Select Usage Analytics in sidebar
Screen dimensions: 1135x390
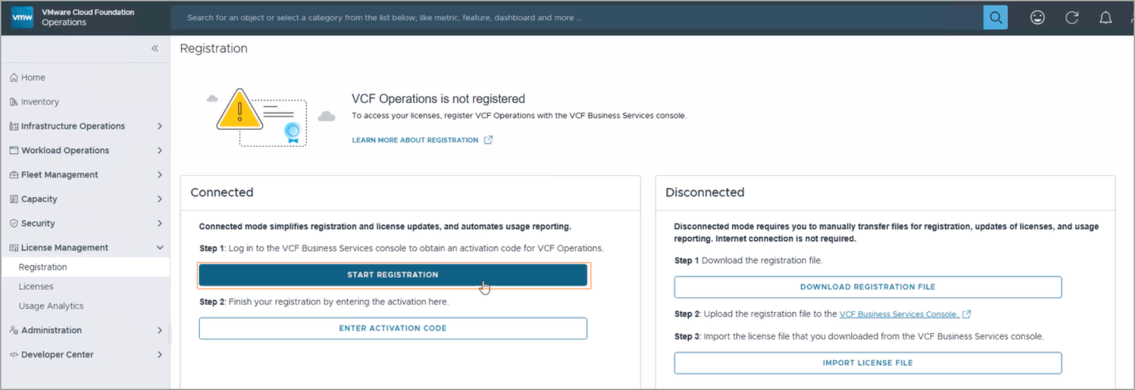click(51, 306)
